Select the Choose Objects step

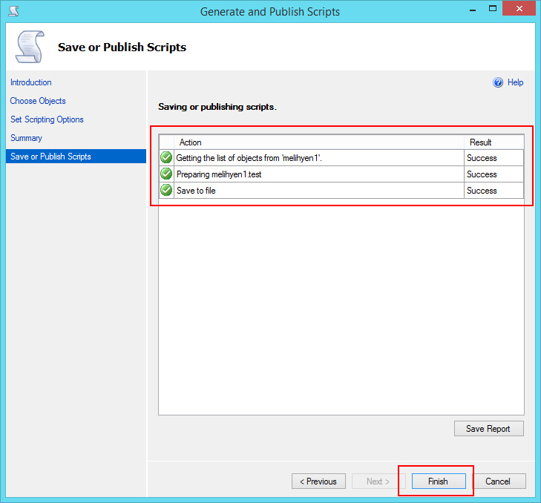38,101
